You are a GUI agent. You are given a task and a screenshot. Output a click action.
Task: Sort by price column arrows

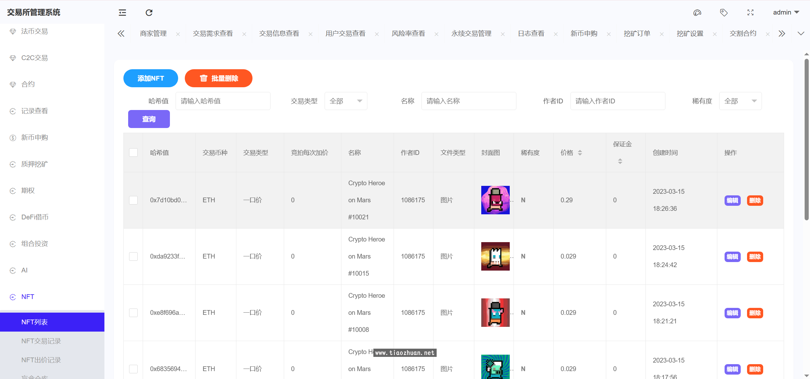click(x=580, y=153)
